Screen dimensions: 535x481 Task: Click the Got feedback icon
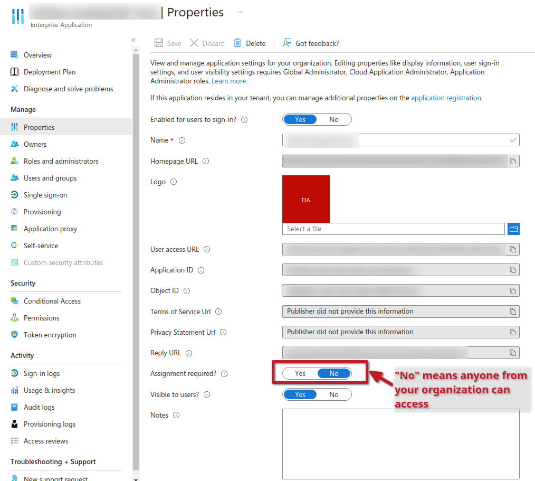pos(287,43)
